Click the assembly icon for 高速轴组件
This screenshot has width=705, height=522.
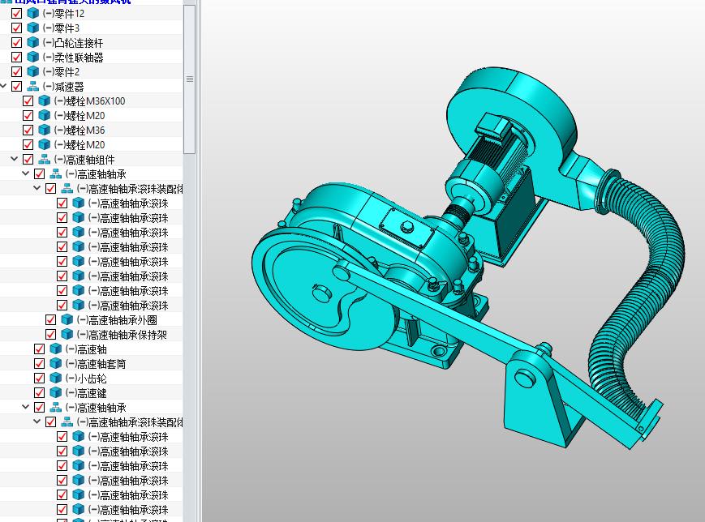(x=44, y=160)
